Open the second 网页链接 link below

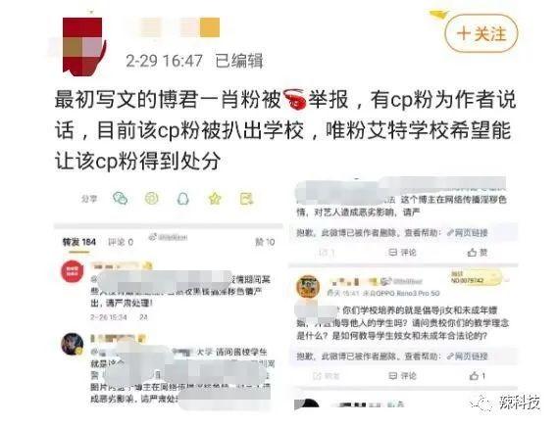(x=468, y=356)
